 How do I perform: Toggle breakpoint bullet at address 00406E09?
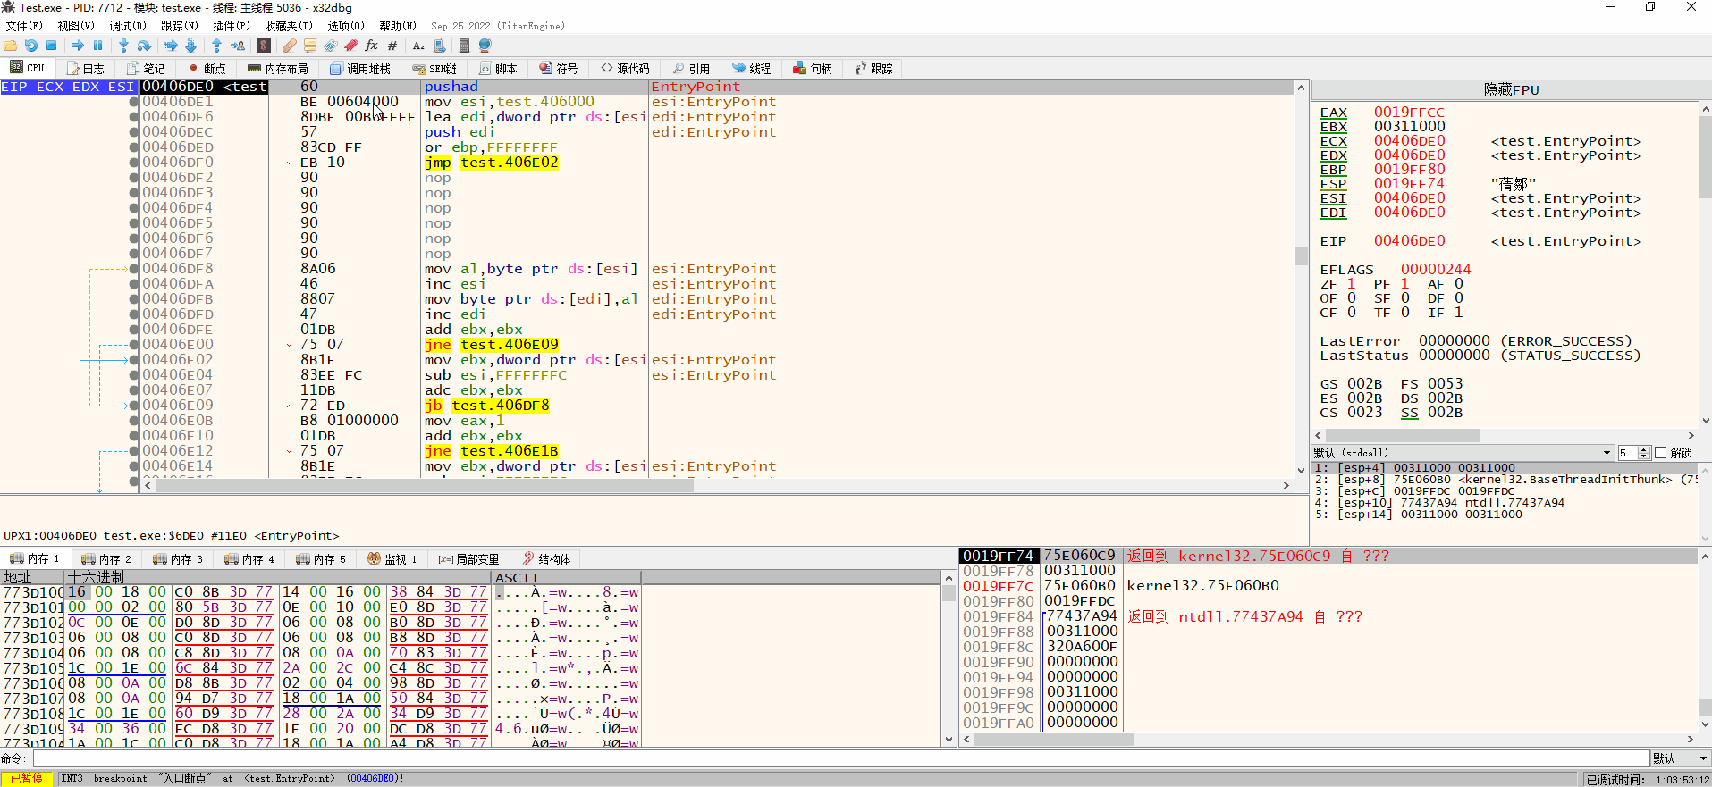(134, 406)
